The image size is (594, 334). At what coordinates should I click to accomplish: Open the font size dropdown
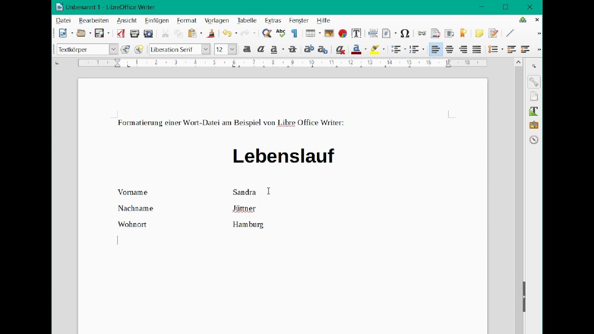coord(232,49)
